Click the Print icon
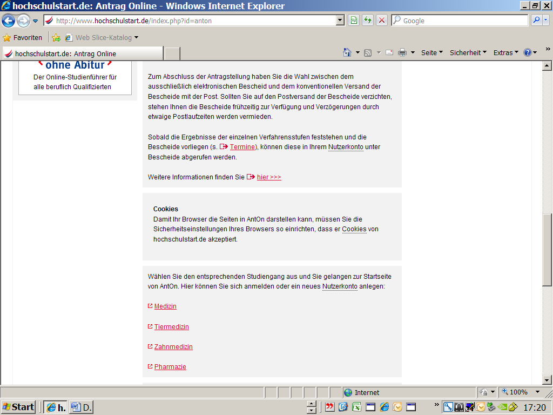This screenshot has width=553, height=415. [x=402, y=53]
